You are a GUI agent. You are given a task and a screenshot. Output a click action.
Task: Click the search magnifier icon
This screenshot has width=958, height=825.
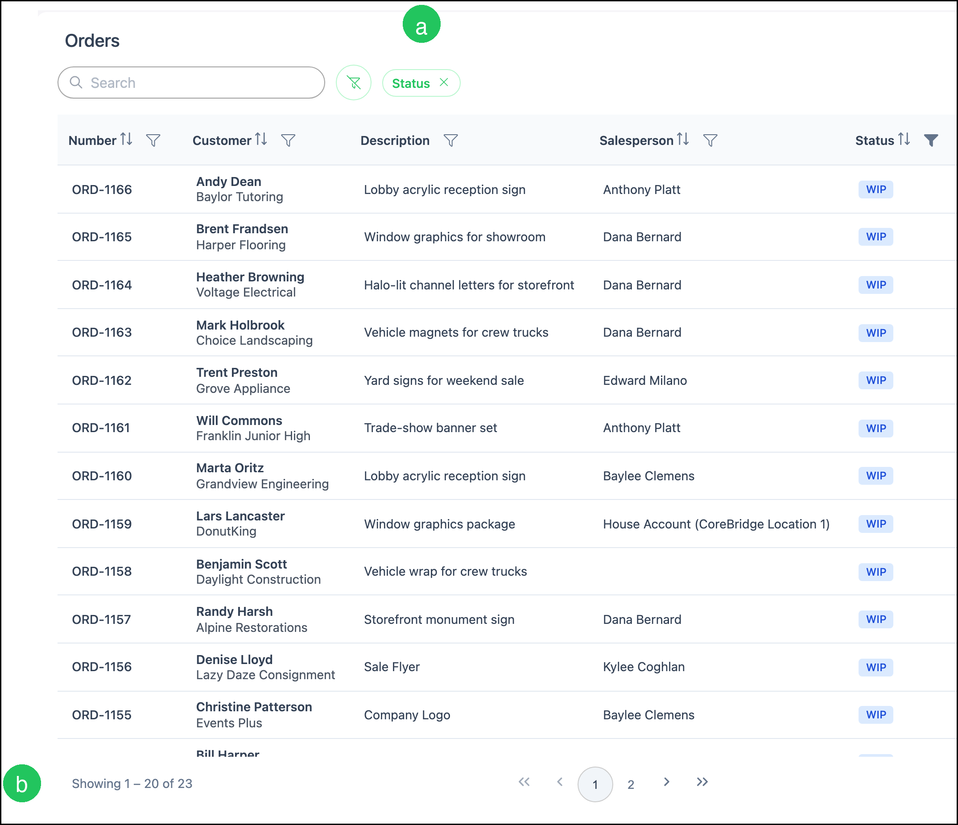[x=76, y=82]
